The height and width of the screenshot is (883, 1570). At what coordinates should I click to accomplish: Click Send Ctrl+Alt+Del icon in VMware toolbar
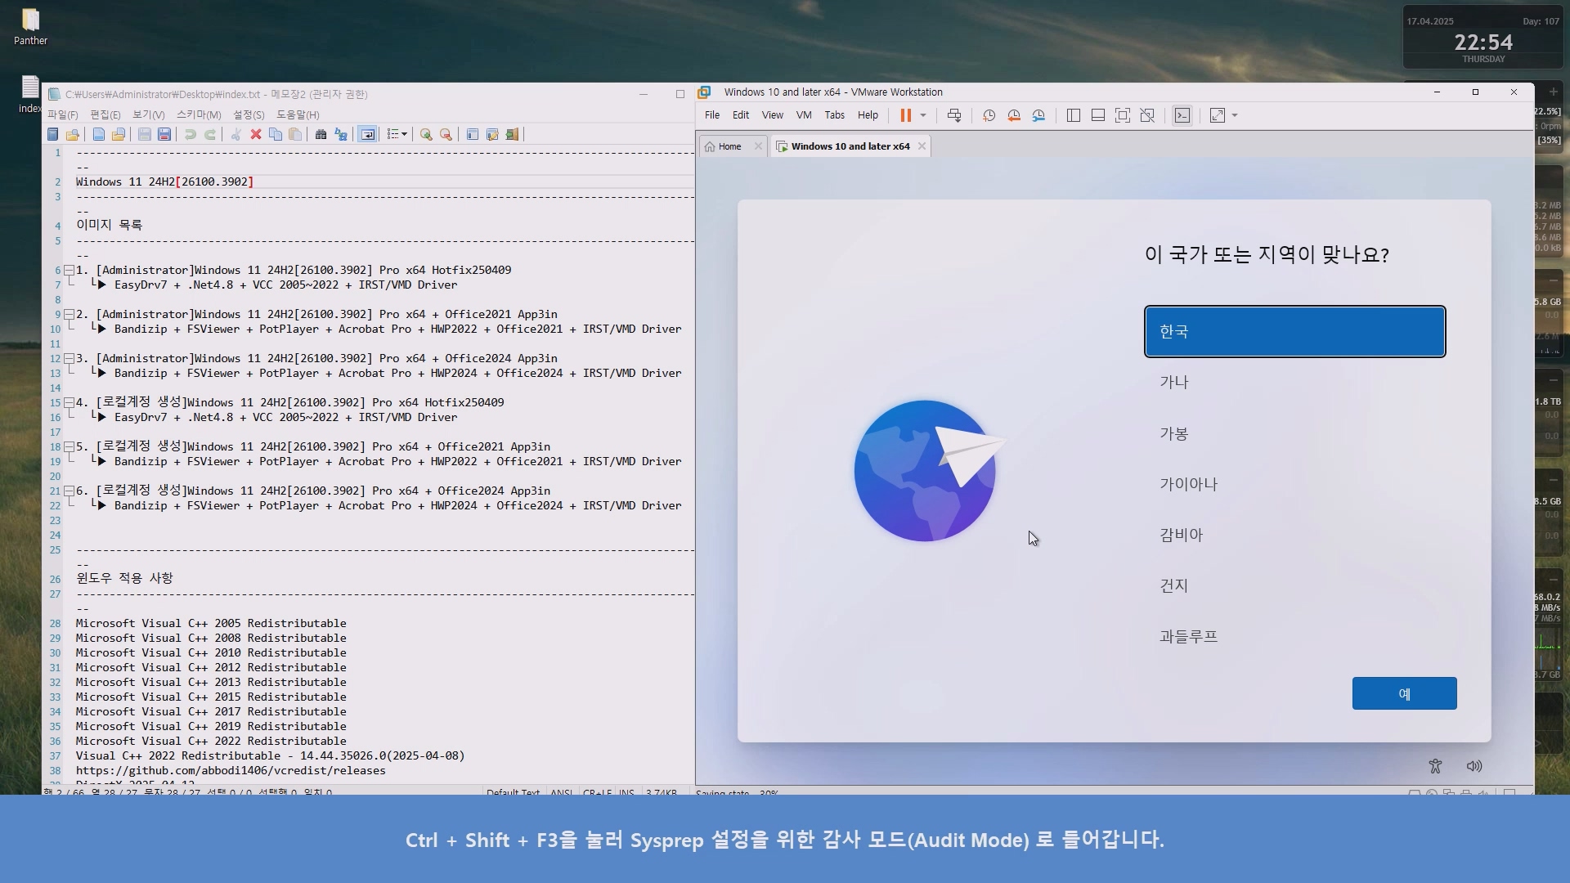point(954,115)
